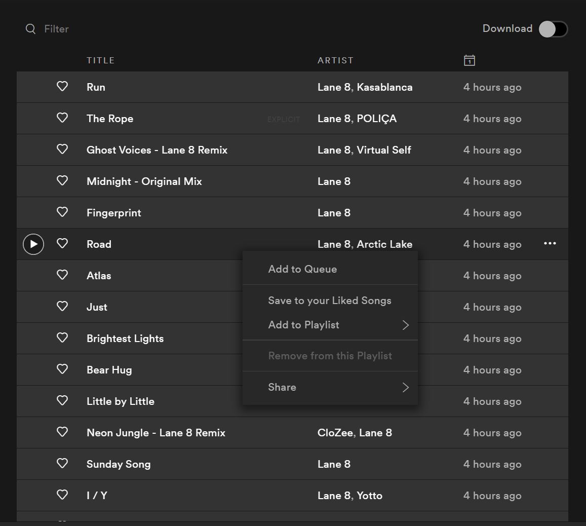Select the track title Just
The image size is (586, 526).
(97, 307)
